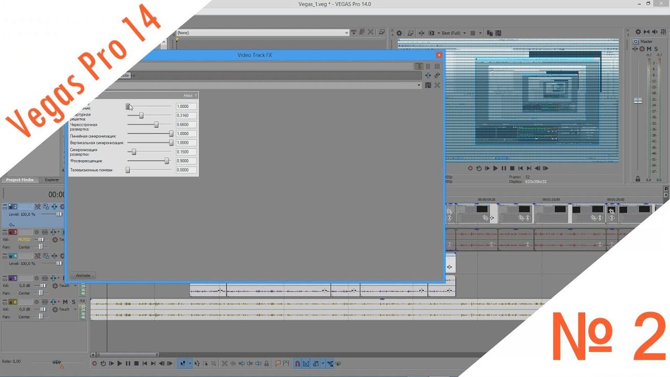Viewport: 670px width, 377px height.
Task: Solo track 6 with its S button
Action: pos(74,302)
